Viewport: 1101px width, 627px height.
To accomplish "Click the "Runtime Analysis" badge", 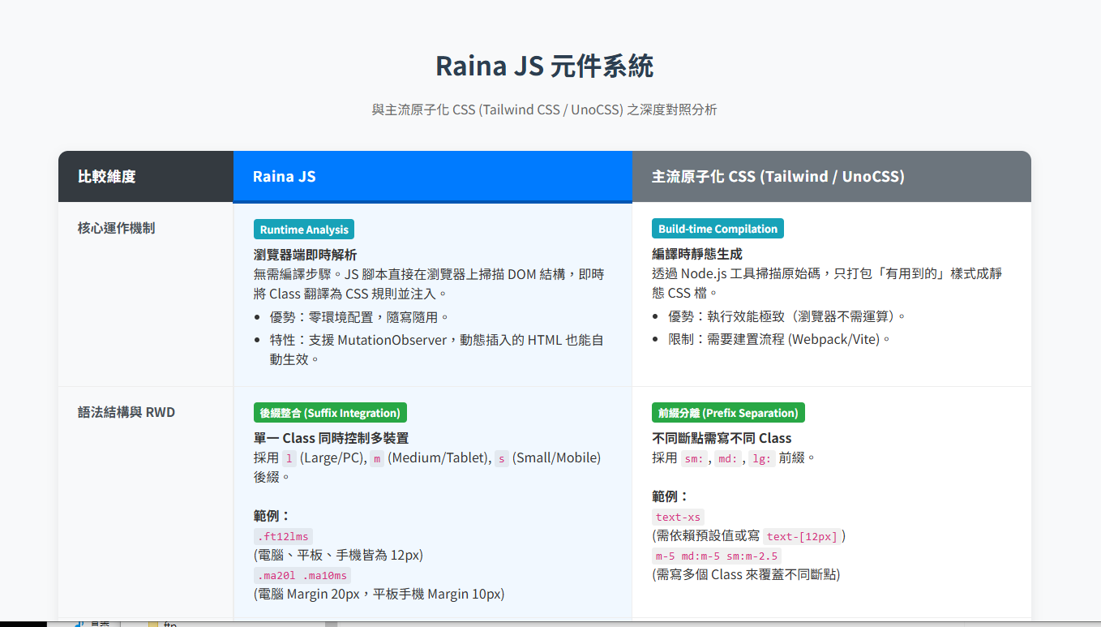I will (x=304, y=230).
